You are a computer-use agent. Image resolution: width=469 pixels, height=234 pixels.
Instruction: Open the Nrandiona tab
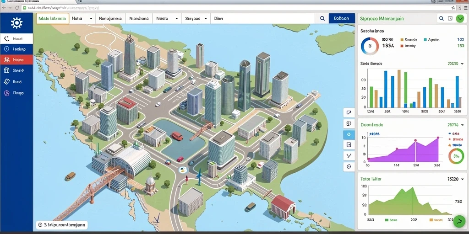139,18
